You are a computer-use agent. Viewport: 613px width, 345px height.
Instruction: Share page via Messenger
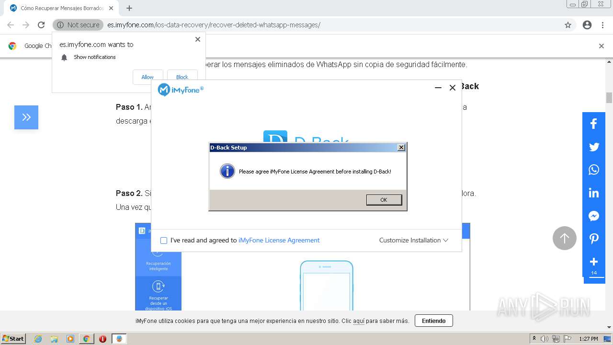(x=594, y=216)
